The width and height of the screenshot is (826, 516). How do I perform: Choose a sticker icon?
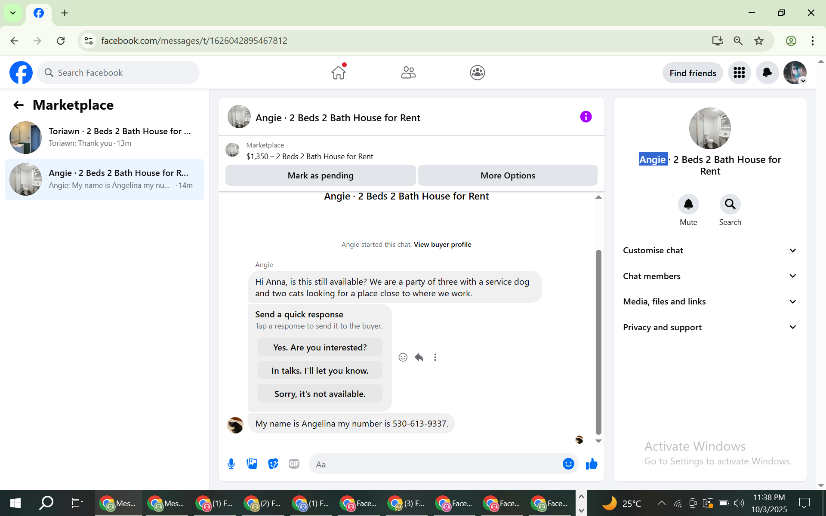273,464
